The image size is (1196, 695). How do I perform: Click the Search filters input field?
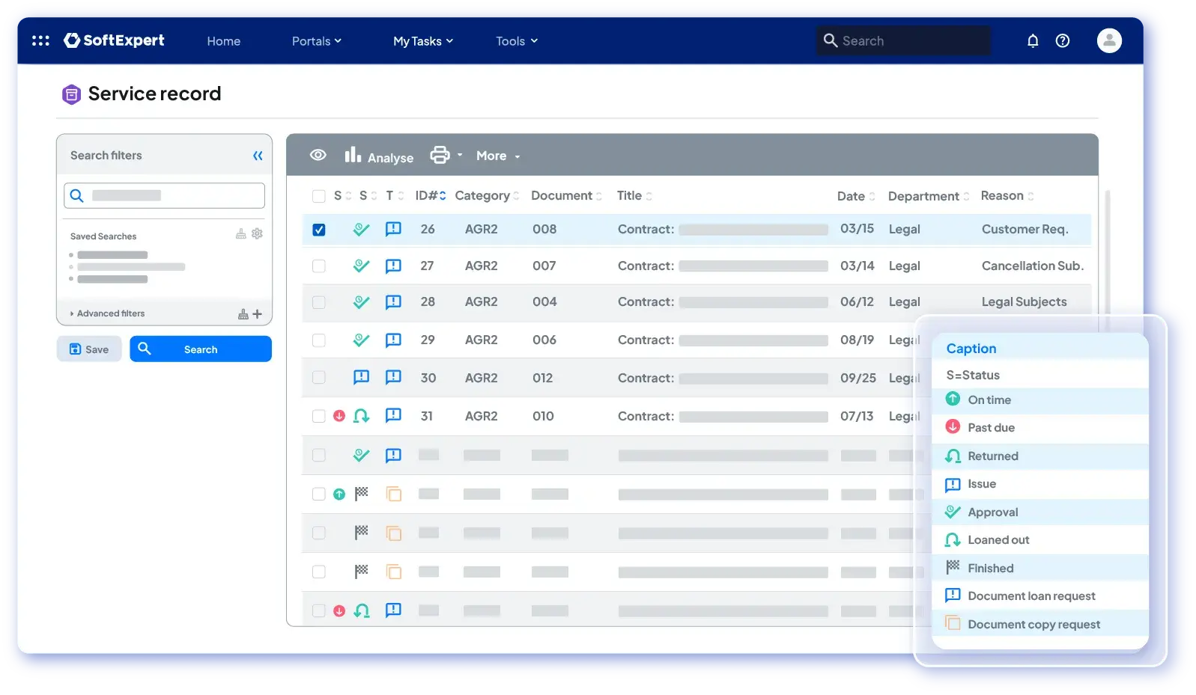[x=164, y=195]
